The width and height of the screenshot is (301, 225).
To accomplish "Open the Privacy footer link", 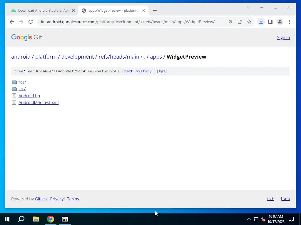I will [57, 199].
